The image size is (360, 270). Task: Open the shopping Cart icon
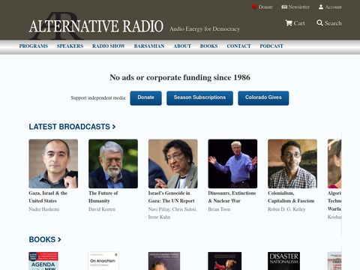click(289, 23)
